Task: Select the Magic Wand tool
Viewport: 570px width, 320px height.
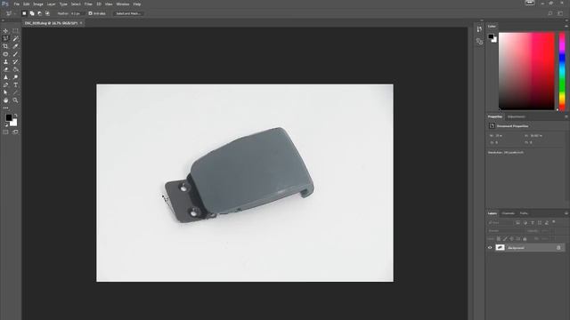Action: coord(15,38)
